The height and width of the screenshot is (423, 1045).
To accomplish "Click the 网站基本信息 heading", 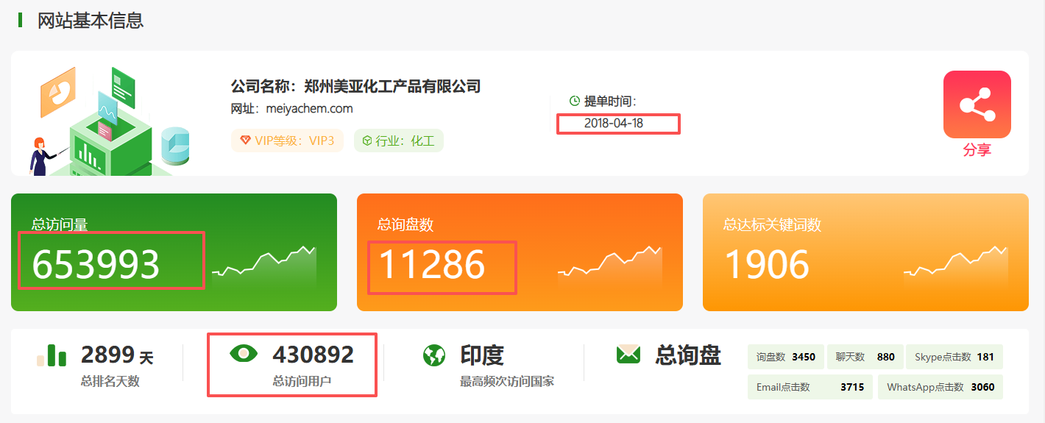I will coord(91,21).
